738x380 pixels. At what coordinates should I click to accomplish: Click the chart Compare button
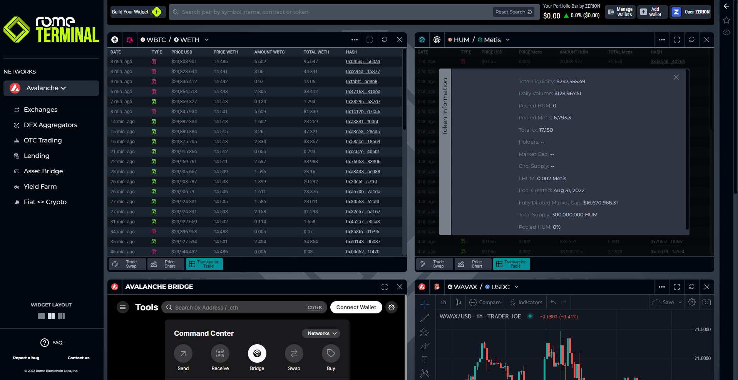[x=485, y=303]
